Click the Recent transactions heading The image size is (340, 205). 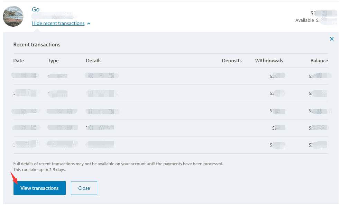point(37,45)
